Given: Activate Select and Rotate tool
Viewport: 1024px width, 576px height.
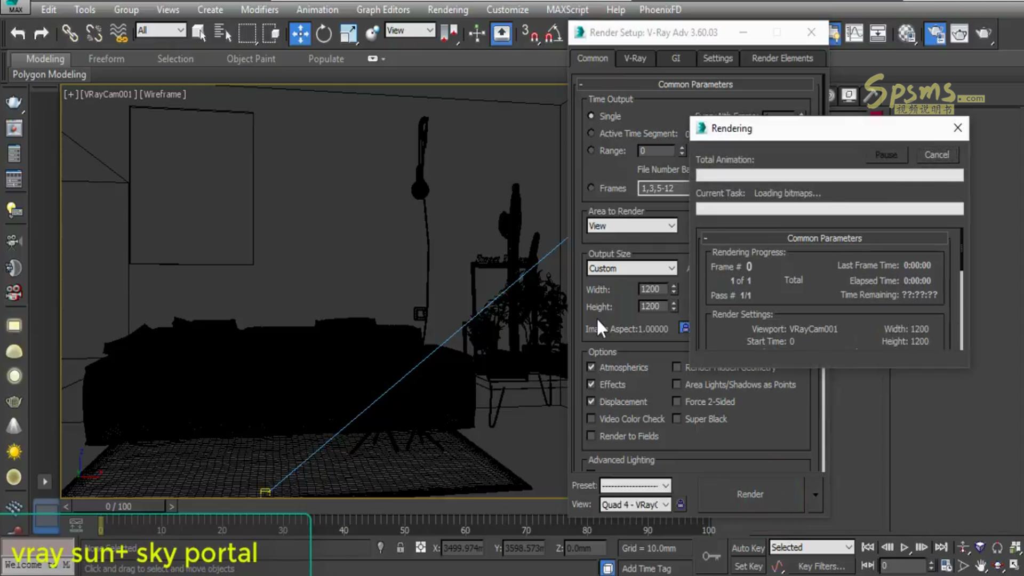Looking at the screenshot, I should 324,34.
